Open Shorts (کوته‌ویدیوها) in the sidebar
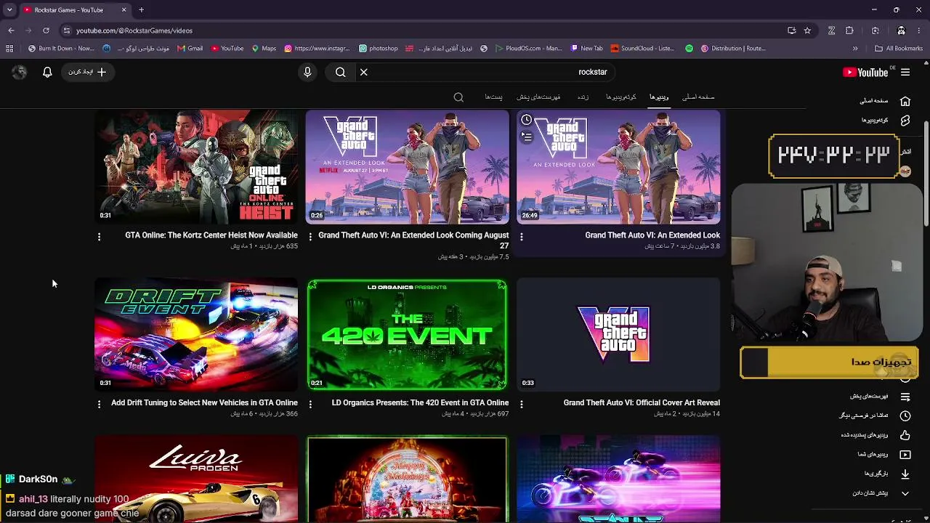The height and width of the screenshot is (523, 930). (884, 121)
